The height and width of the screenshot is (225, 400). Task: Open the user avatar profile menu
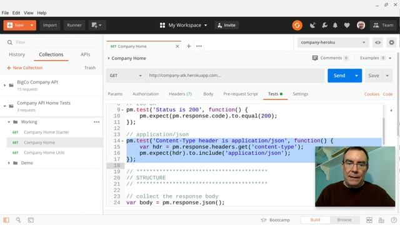[x=361, y=25]
